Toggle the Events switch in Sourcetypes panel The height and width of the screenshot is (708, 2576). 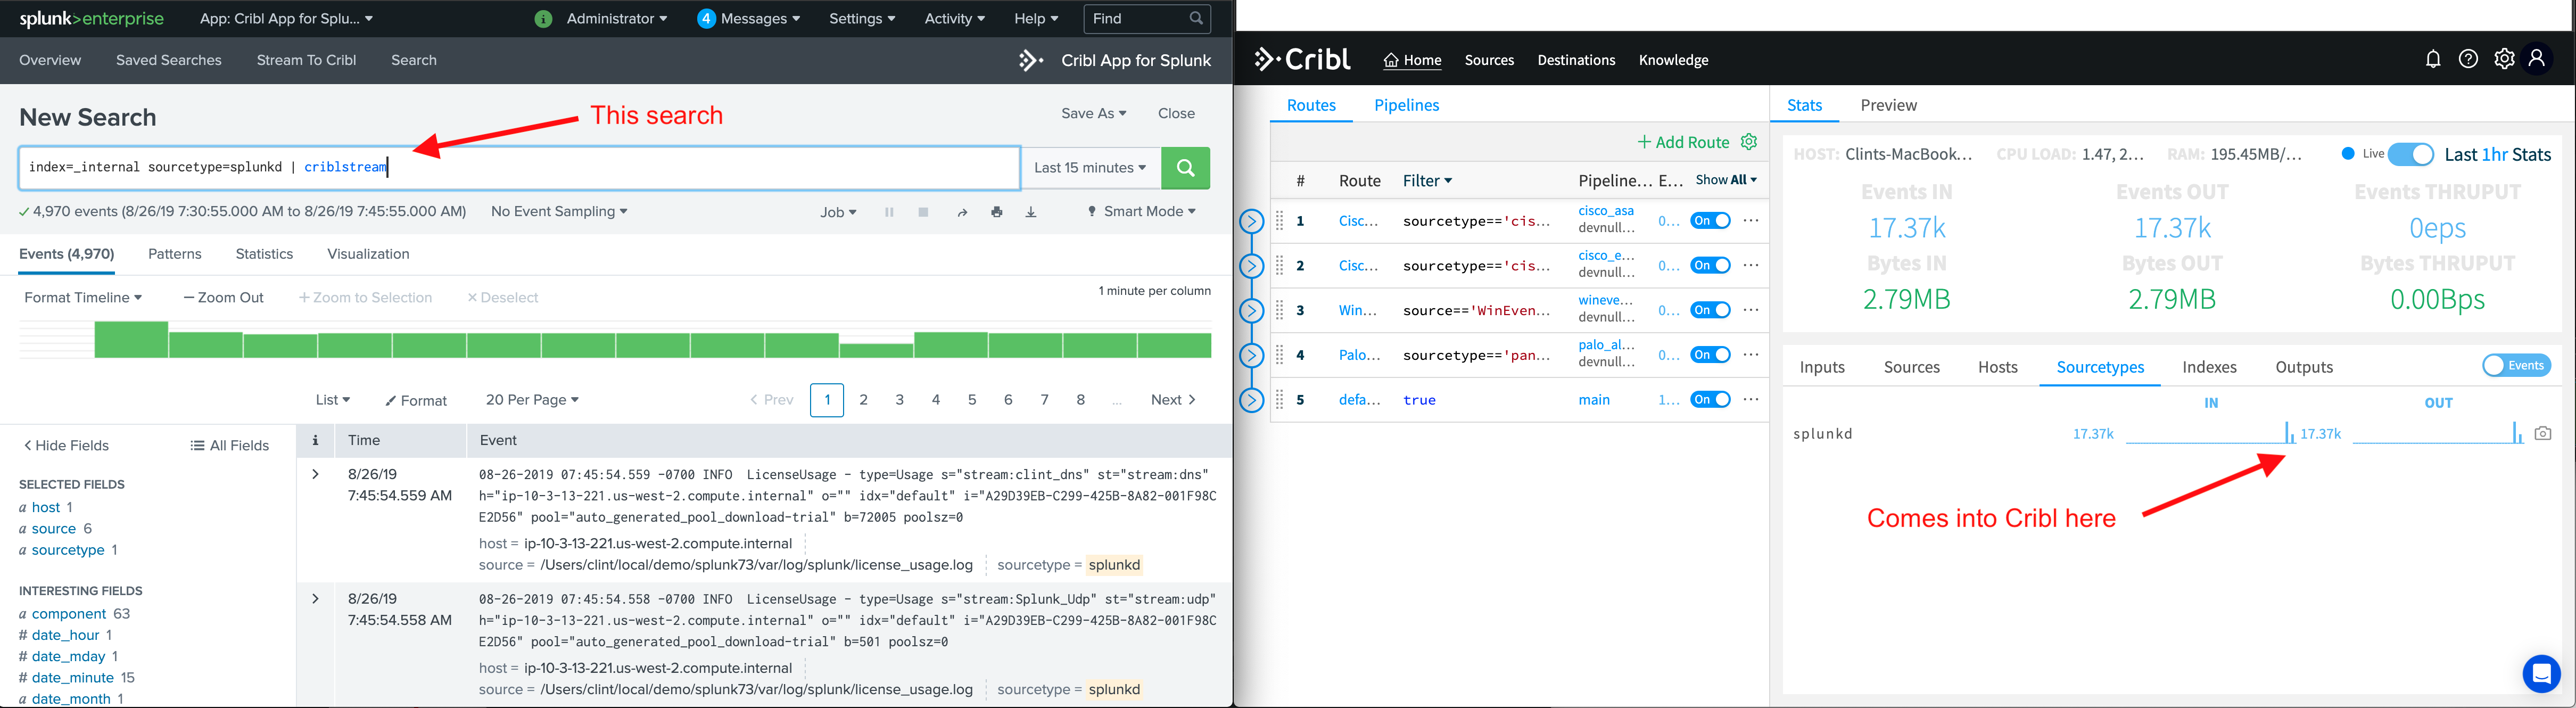coord(2517,365)
